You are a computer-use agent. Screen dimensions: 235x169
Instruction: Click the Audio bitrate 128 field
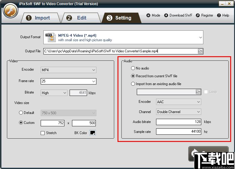pyautogui.click(x=178, y=122)
